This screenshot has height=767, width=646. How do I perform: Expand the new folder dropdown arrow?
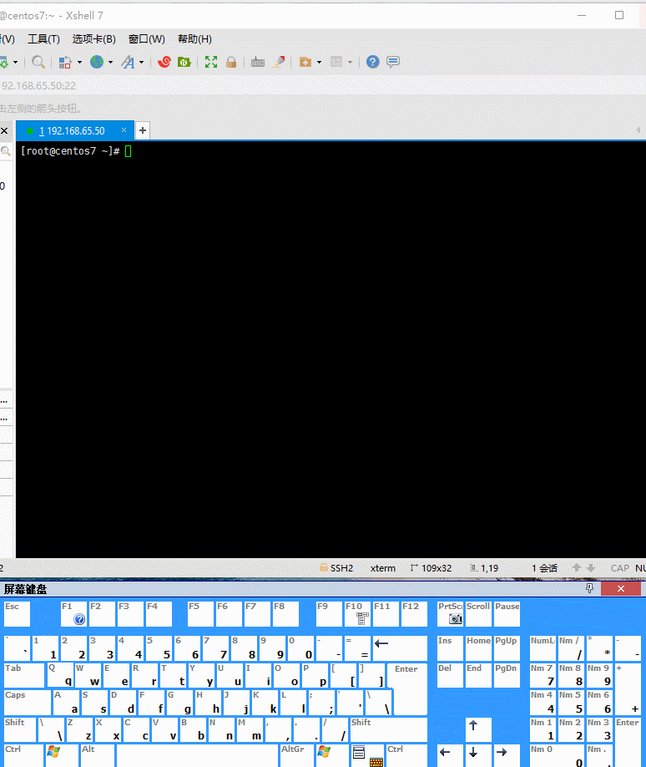click(x=319, y=62)
